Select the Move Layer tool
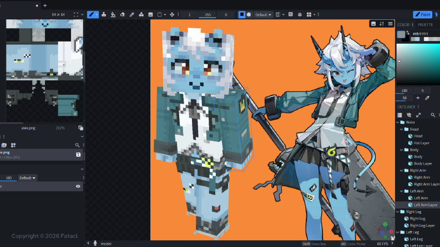 tap(172, 14)
